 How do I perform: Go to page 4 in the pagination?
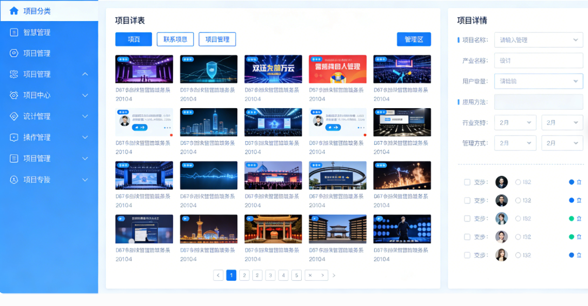284,275
